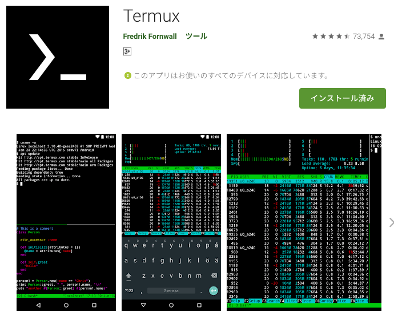394x319 pixels.
Task: Click the green compatibility info icon
Action: coord(128,75)
